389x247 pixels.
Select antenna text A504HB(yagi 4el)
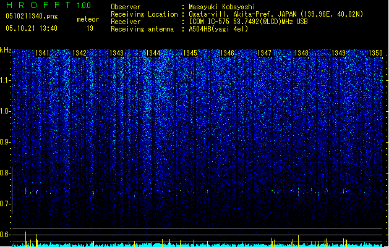tap(218, 29)
